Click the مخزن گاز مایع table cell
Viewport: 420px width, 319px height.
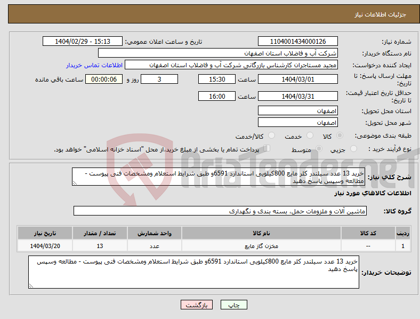point(261,246)
